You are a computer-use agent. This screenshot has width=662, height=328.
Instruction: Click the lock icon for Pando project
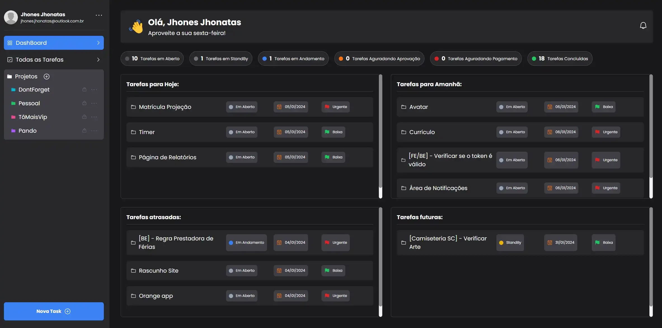[x=84, y=131]
